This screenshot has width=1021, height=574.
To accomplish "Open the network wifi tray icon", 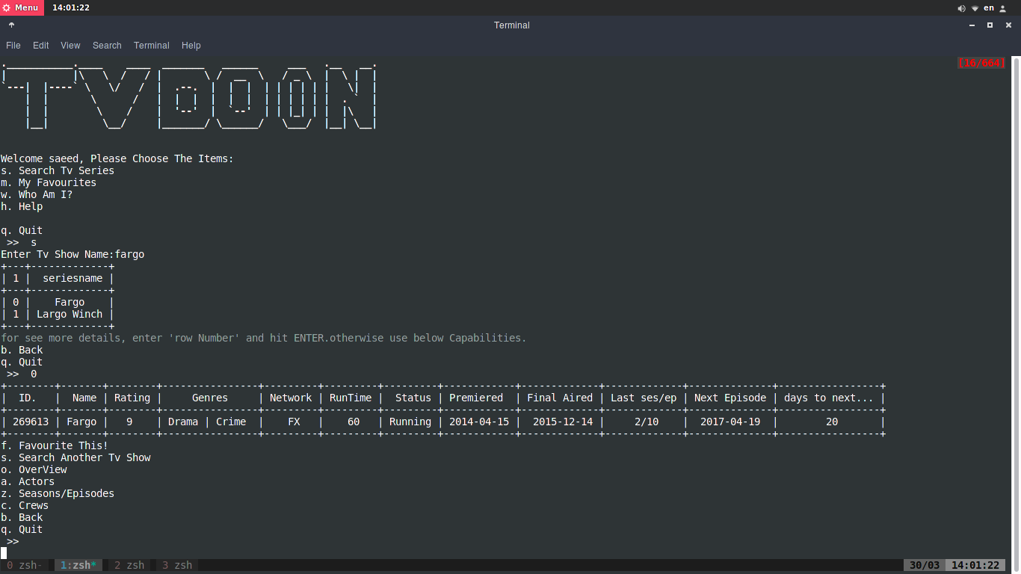I will (x=975, y=8).
